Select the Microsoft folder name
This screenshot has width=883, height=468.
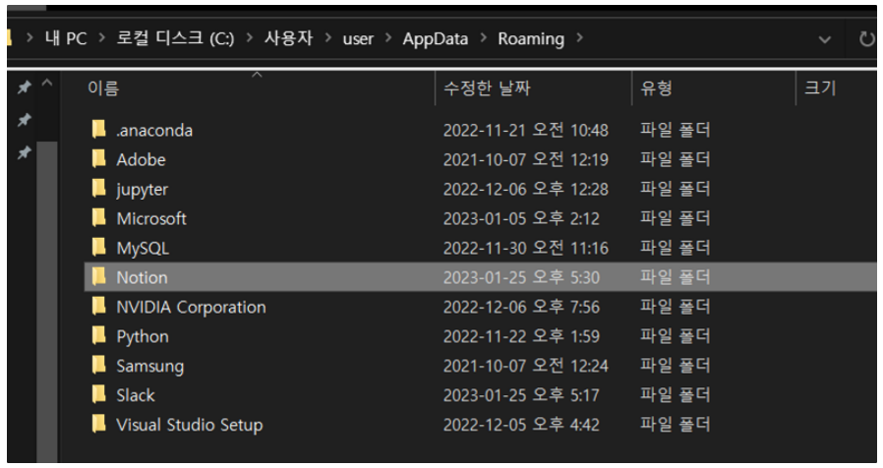(x=151, y=218)
